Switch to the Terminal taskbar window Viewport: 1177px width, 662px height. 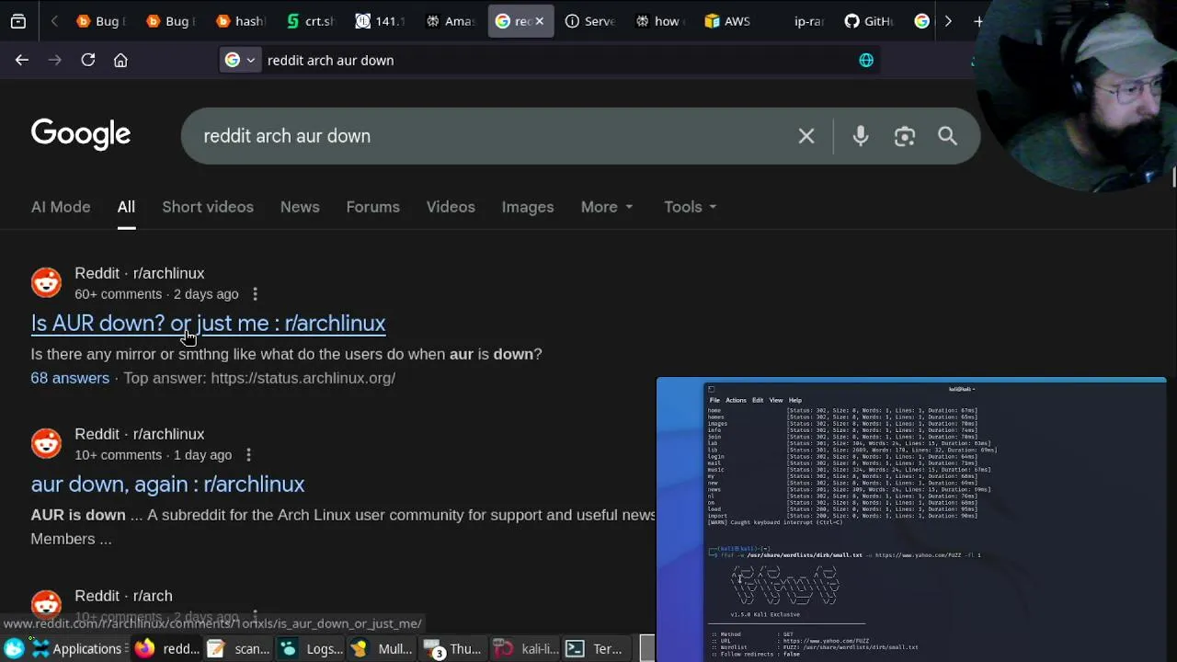(598, 649)
